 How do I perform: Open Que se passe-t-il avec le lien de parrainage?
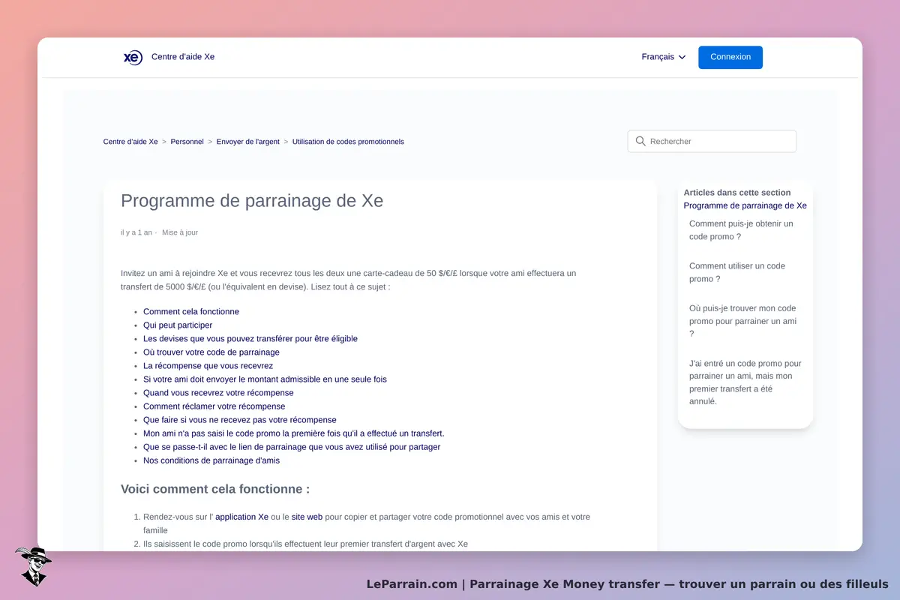(292, 447)
